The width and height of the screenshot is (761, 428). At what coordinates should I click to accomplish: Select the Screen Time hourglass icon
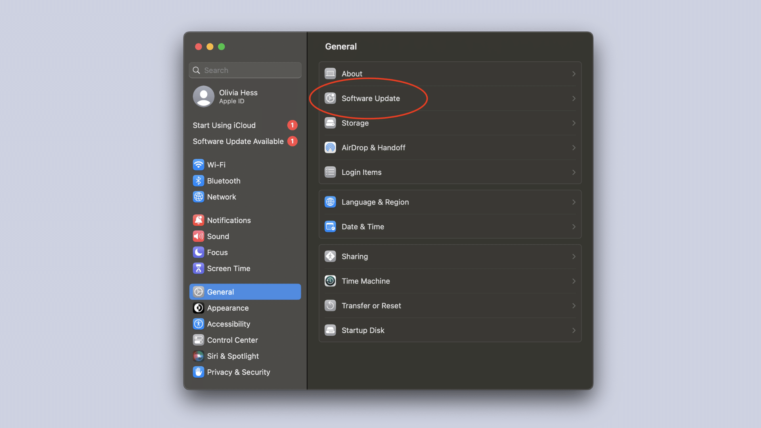199,268
